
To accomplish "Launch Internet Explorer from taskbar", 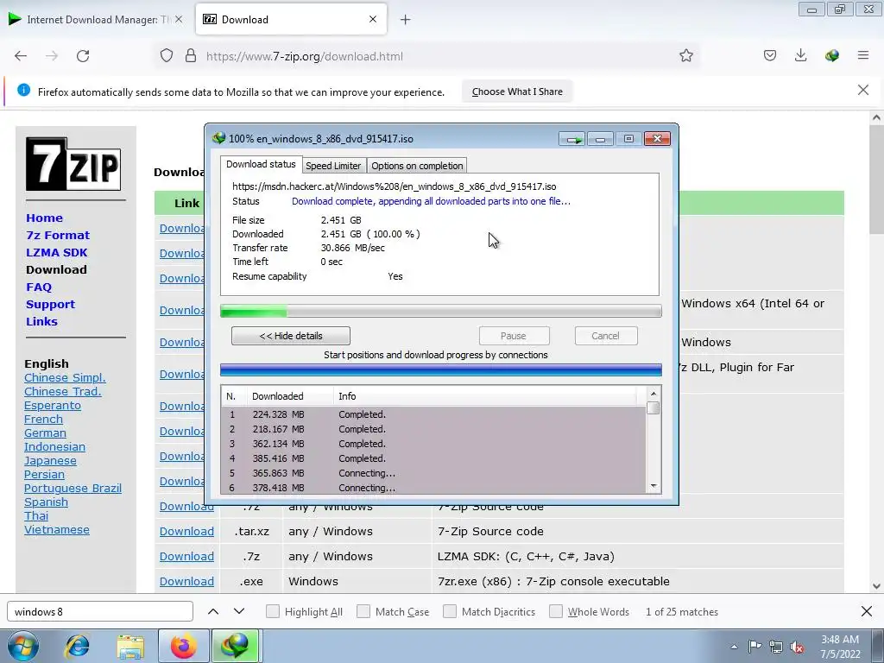I will coord(77,646).
